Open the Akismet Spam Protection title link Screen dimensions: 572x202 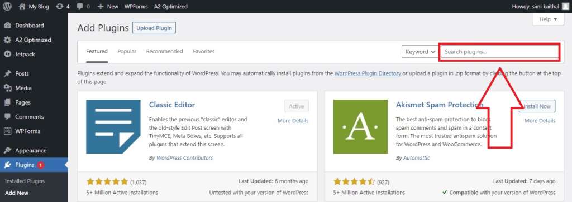tap(440, 105)
